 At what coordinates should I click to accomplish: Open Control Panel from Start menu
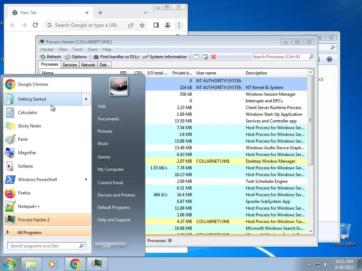tap(110, 183)
